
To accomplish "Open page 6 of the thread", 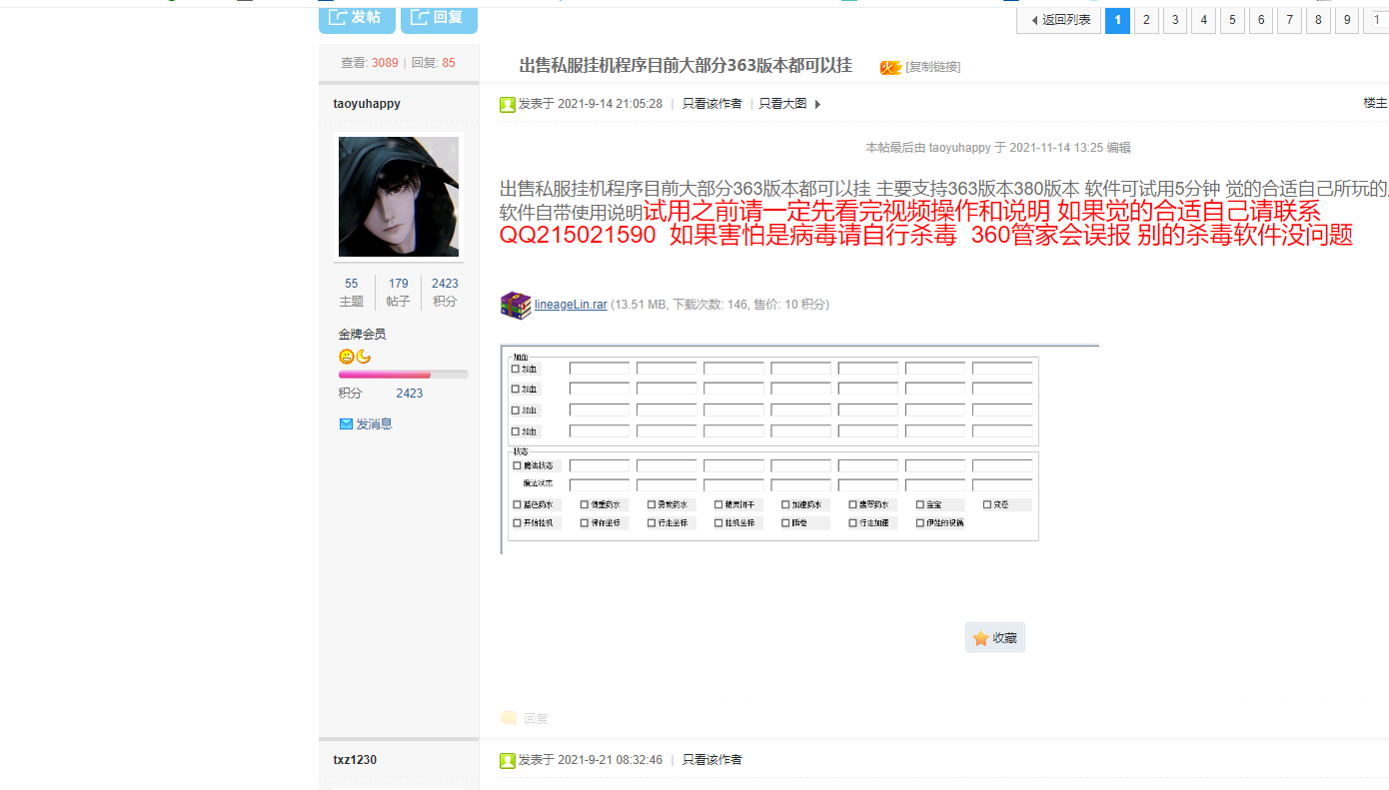I will (x=1261, y=20).
